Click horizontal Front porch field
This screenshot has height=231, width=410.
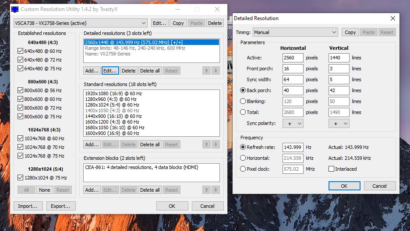(293, 69)
